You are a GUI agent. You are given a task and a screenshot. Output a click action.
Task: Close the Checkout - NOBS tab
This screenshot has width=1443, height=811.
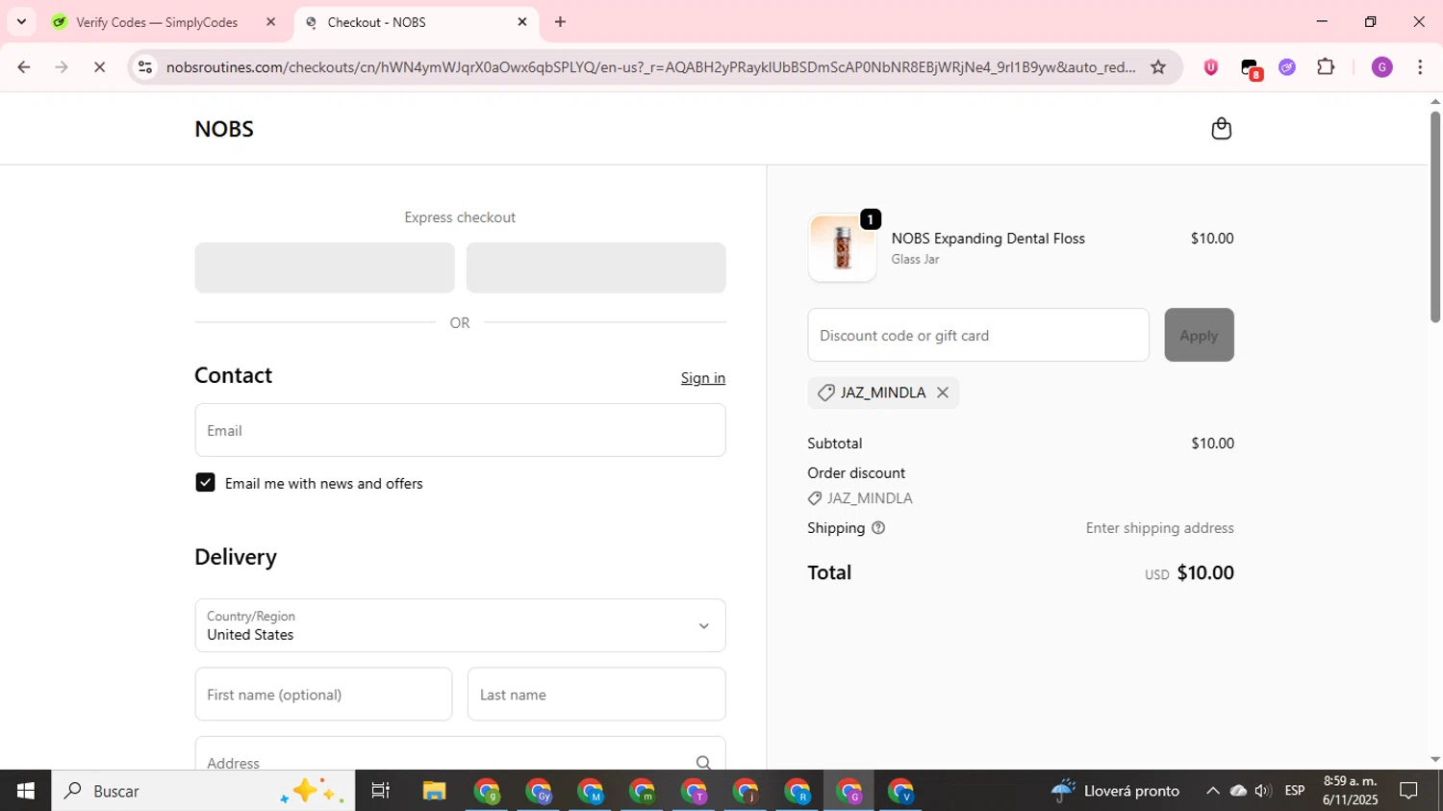[522, 21]
